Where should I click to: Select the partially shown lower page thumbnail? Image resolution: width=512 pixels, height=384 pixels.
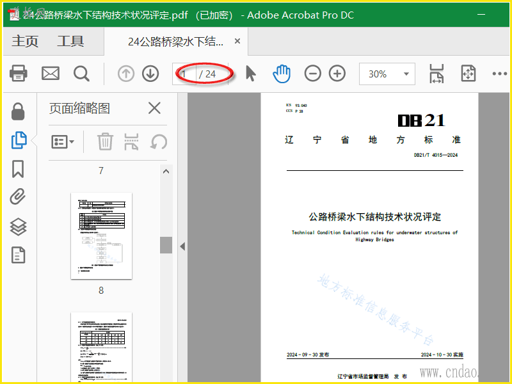coord(102,347)
